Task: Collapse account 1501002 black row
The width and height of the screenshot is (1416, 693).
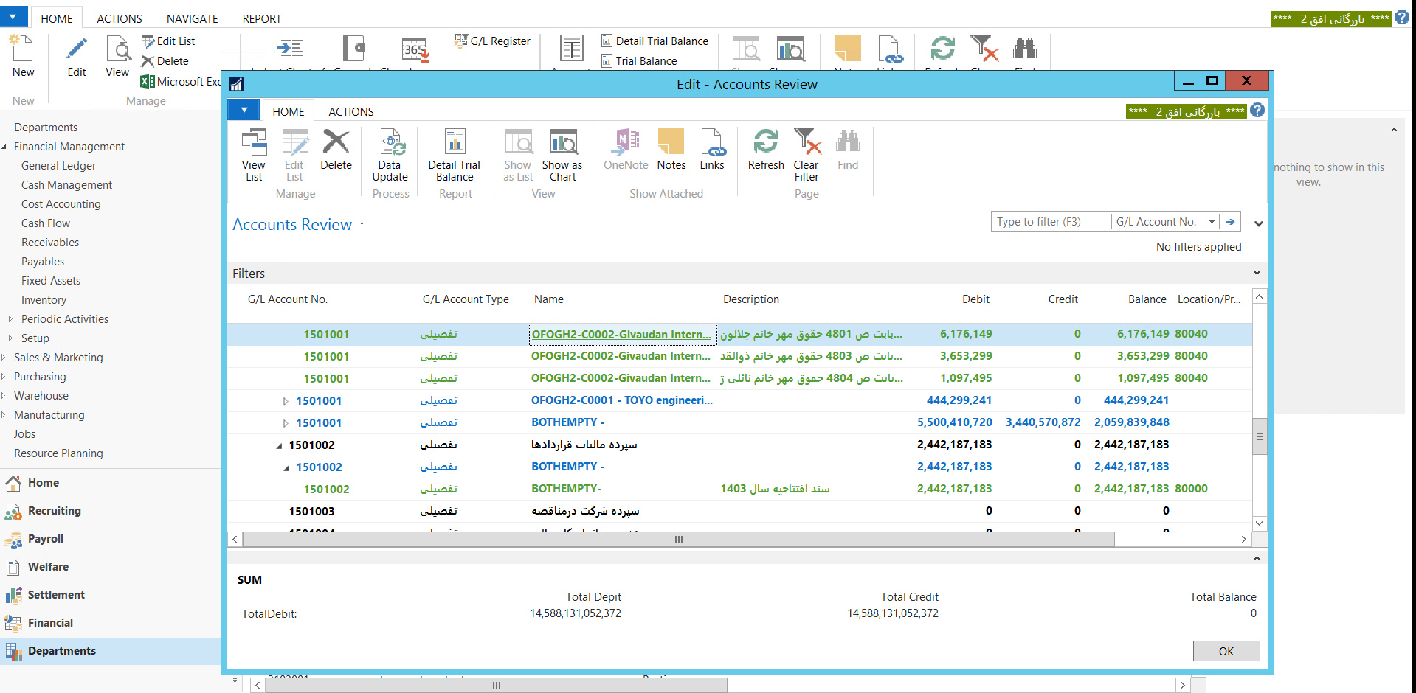Action: [279, 445]
